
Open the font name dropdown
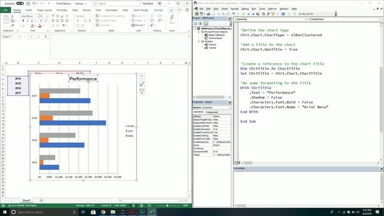click(37, 16)
